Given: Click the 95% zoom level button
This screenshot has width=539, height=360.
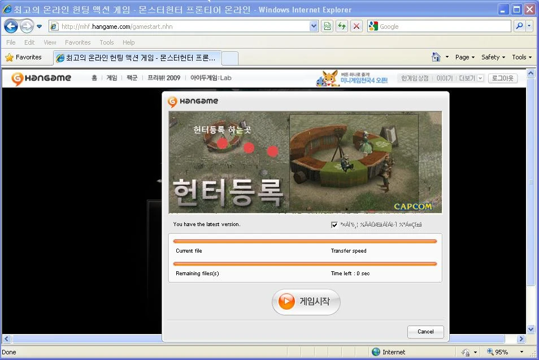Looking at the screenshot, I should [x=498, y=352].
